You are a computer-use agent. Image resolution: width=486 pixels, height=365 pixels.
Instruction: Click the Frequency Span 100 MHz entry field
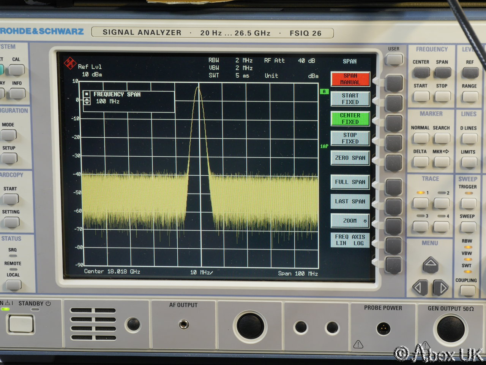pos(129,102)
